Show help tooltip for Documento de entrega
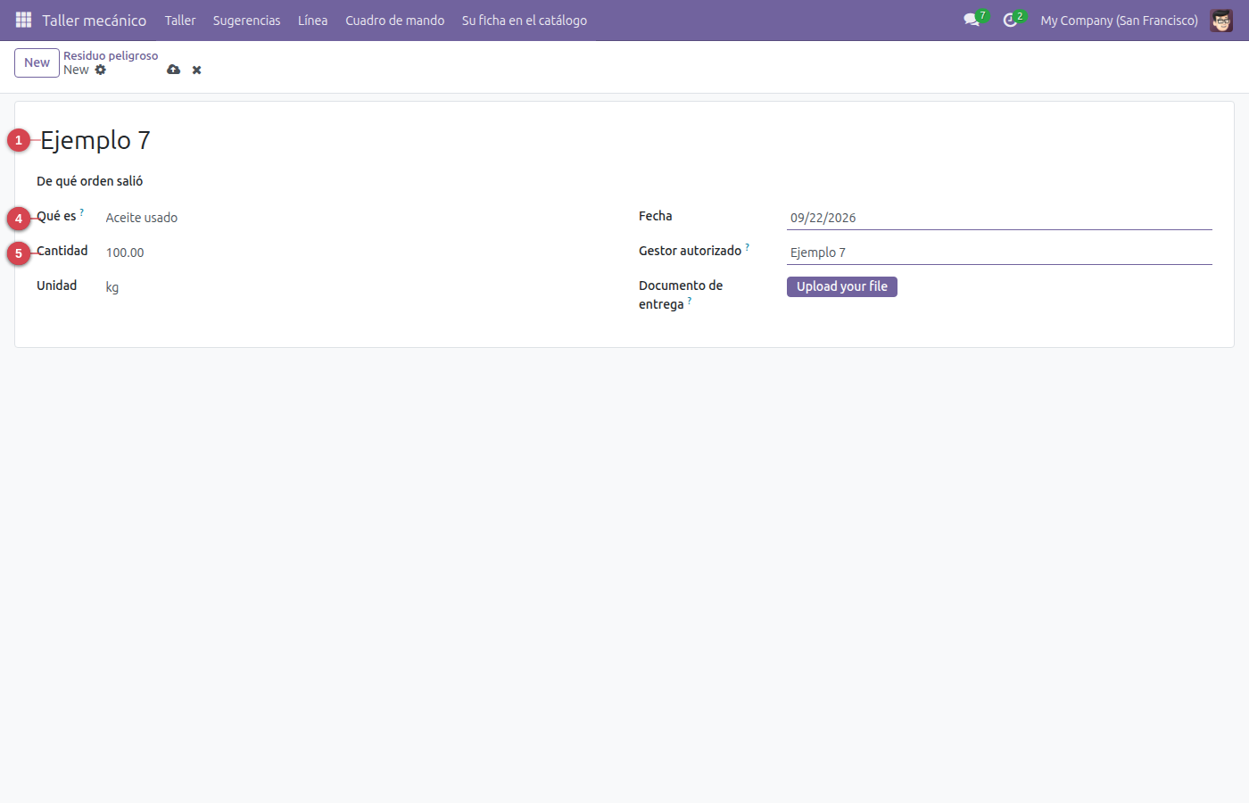This screenshot has height=803, width=1249. 690,301
